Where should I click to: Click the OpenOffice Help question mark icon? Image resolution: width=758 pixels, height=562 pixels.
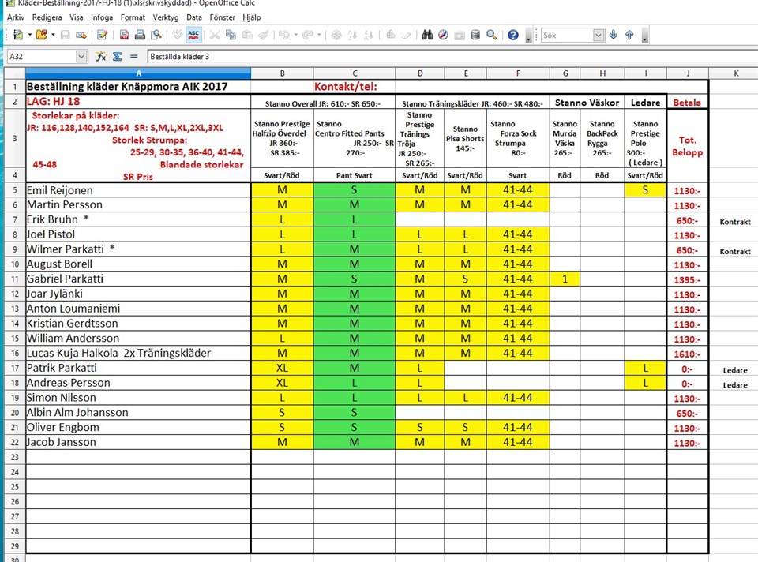tap(513, 35)
